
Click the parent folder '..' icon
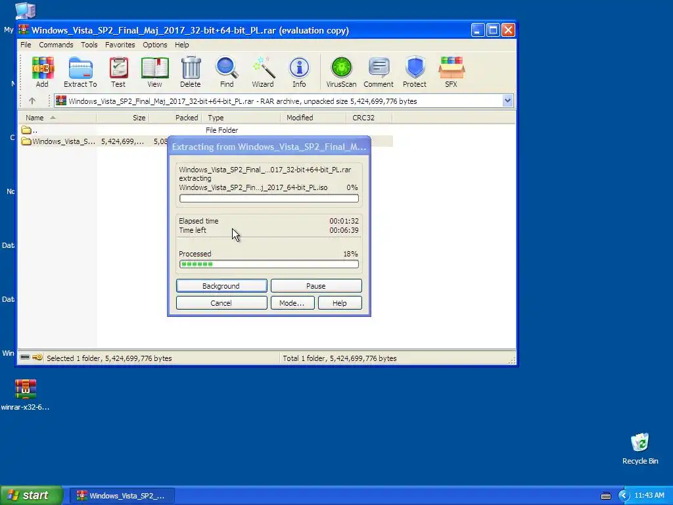point(26,130)
